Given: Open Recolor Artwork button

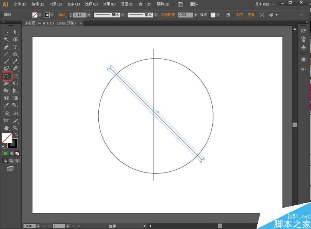Looking at the screenshot, I should [x=228, y=15].
